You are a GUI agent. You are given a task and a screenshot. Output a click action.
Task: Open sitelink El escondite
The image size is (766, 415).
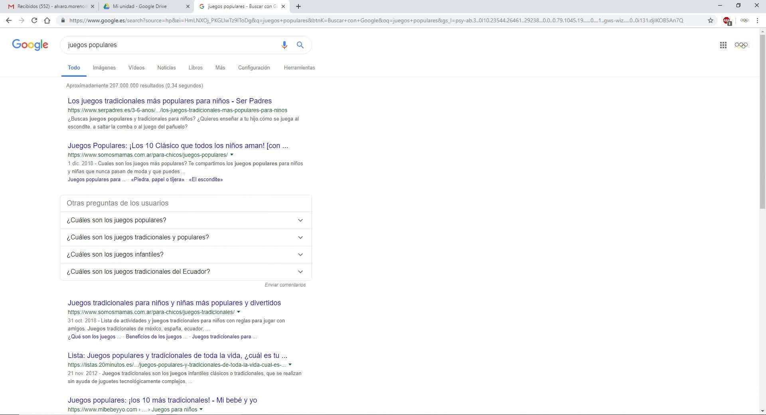pos(206,180)
